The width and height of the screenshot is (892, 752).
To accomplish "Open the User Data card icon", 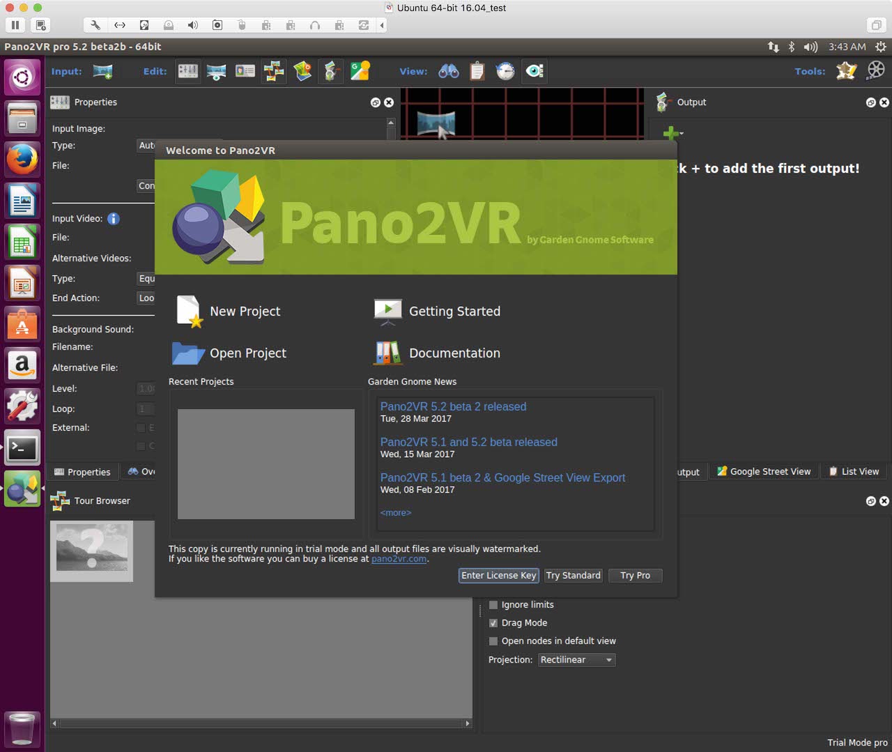I will (x=245, y=71).
